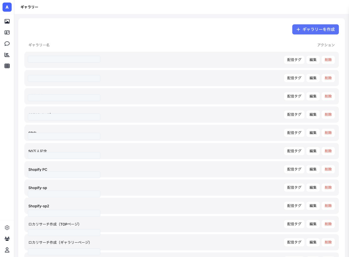The image size is (349, 257).
Task: Open the chat bubble sidebar icon
Action: (7, 44)
